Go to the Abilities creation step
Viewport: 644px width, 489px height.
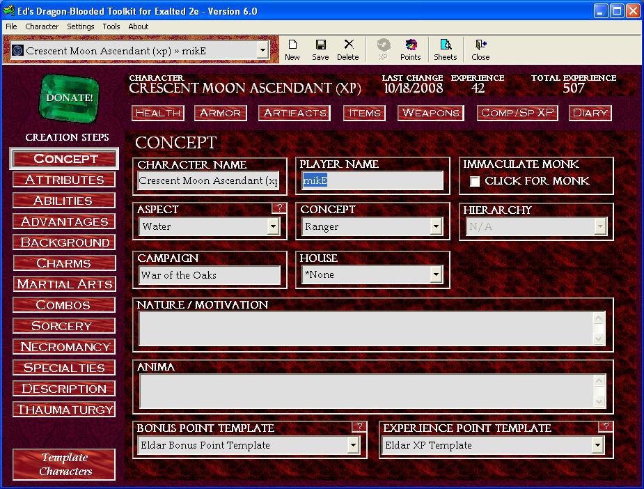(64, 201)
